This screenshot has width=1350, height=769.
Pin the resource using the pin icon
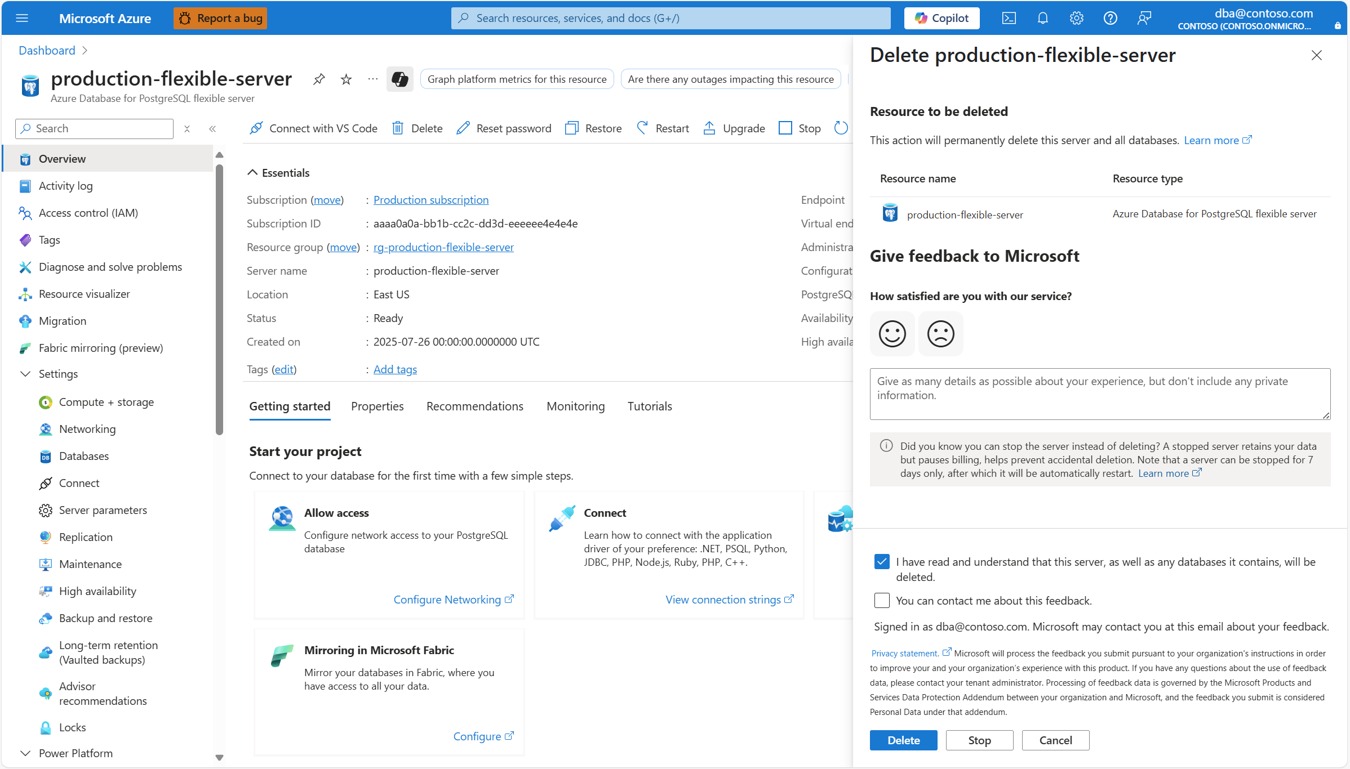(319, 79)
